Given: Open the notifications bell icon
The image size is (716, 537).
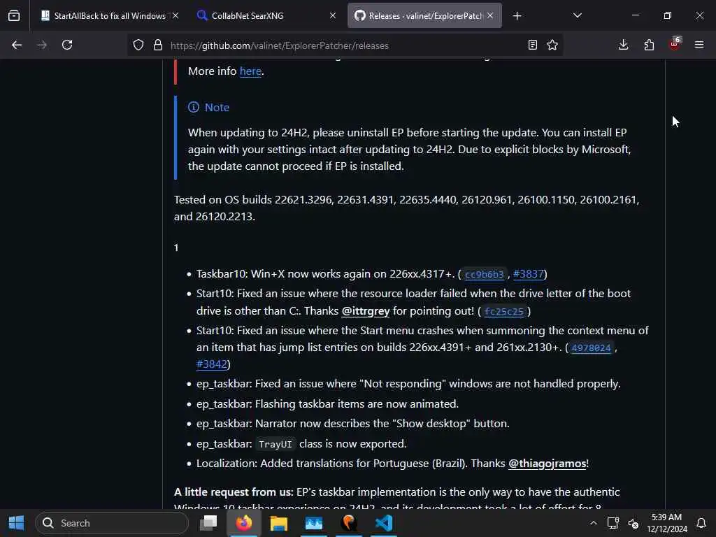Looking at the screenshot, I should (x=701, y=523).
